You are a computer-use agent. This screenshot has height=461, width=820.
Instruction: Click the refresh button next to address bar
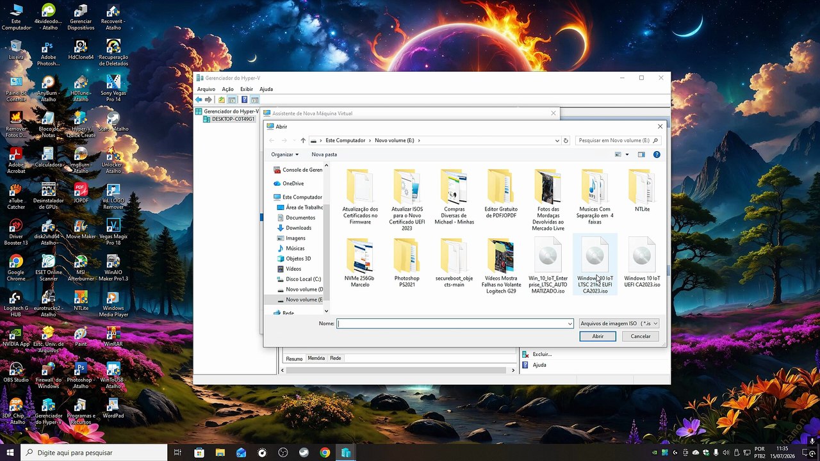point(566,140)
